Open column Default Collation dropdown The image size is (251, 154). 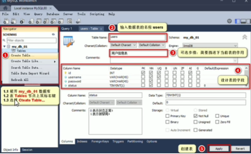point(129,103)
